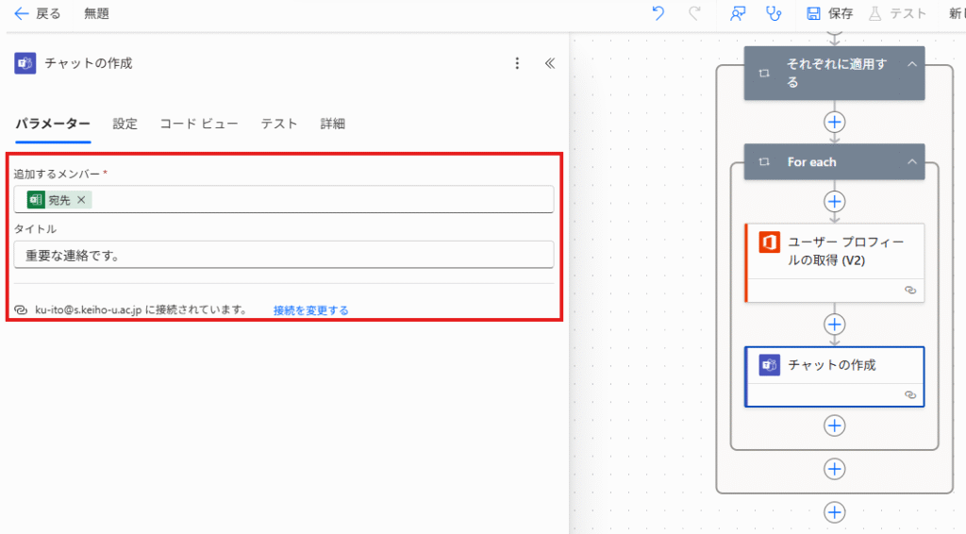Collapse the それぞれに適用する block chevron
This screenshot has height=534, width=966.
pos(912,64)
